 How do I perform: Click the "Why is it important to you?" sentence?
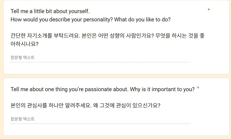[162, 89]
